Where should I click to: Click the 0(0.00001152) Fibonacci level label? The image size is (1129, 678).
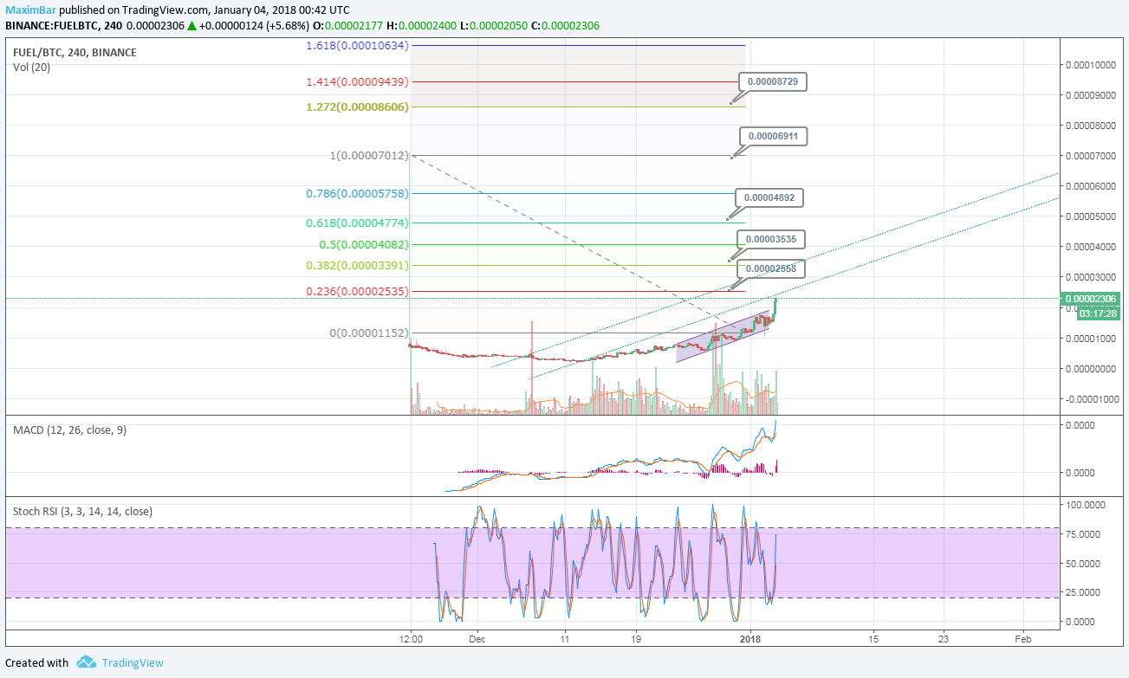pyautogui.click(x=368, y=333)
